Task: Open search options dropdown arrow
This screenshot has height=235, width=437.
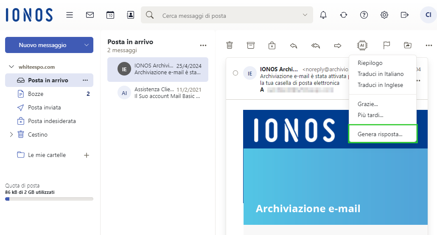Action: 305,15
